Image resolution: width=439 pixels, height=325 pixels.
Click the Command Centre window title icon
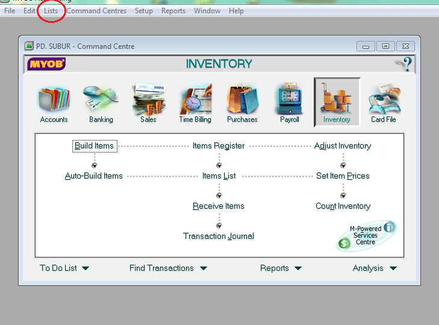28,46
